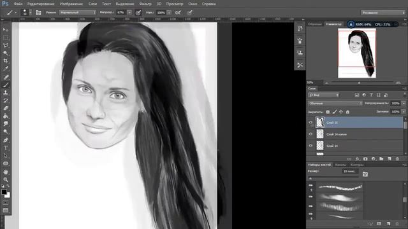Select the Move tool
The height and width of the screenshot is (229, 408).
6,29
